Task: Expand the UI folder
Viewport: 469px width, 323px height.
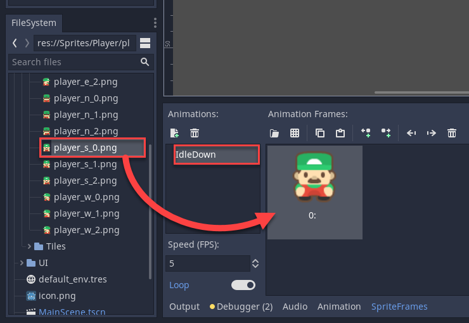Action: 22,263
